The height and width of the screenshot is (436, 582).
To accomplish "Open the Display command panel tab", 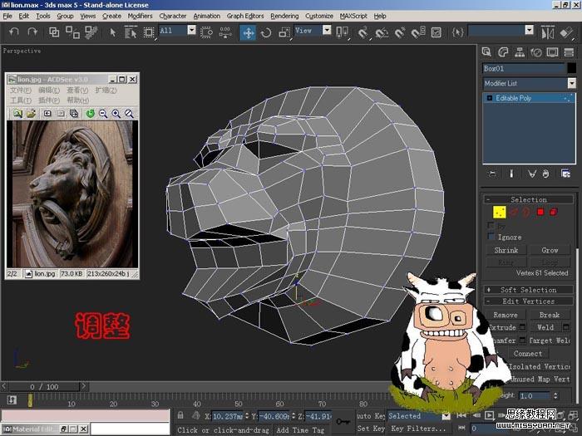I will click(552, 51).
